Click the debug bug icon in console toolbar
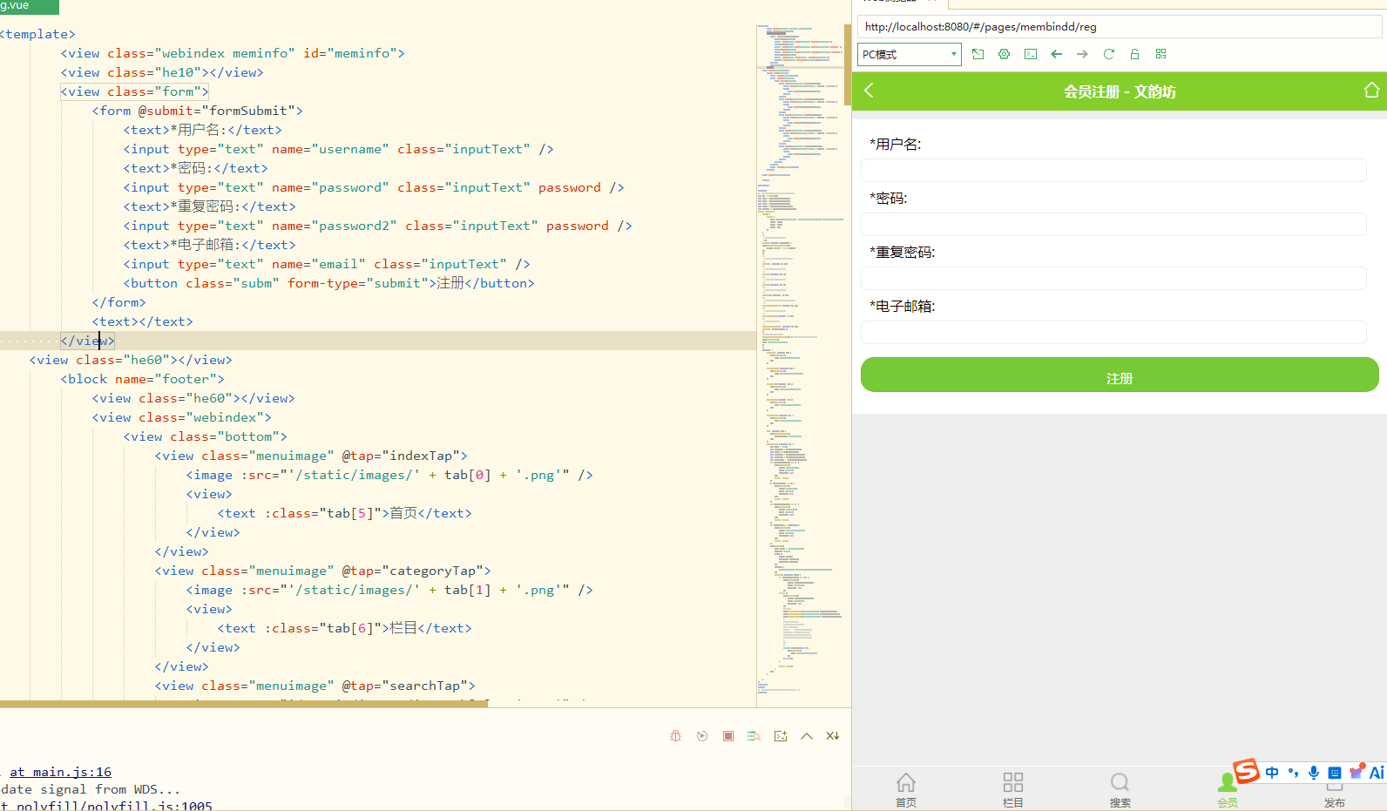This screenshot has height=811, width=1387. click(676, 736)
